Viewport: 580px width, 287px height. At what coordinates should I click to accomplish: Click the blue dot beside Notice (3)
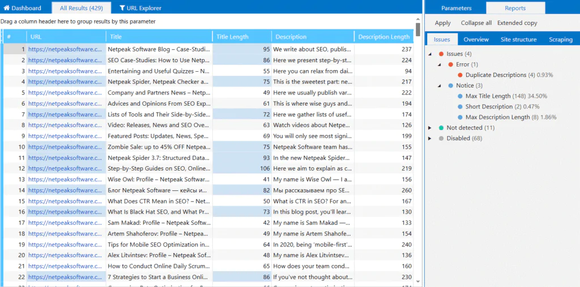450,85
